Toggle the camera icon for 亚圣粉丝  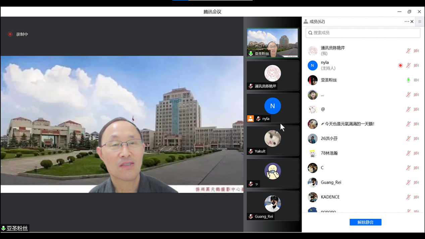pyautogui.click(x=416, y=80)
